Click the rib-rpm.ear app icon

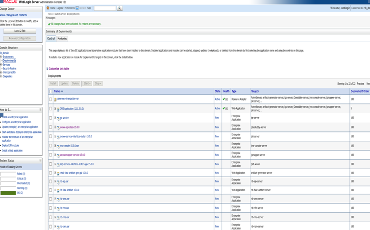tap(58, 227)
